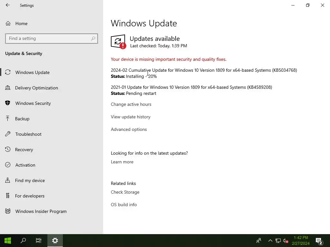Screen dimensions: 330x247
Task: Click the Windows Update sync arrows sidebar icon
Action: [x=8, y=72]
